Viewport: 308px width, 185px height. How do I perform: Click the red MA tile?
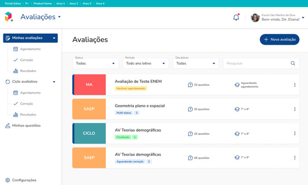pos(89,84)
